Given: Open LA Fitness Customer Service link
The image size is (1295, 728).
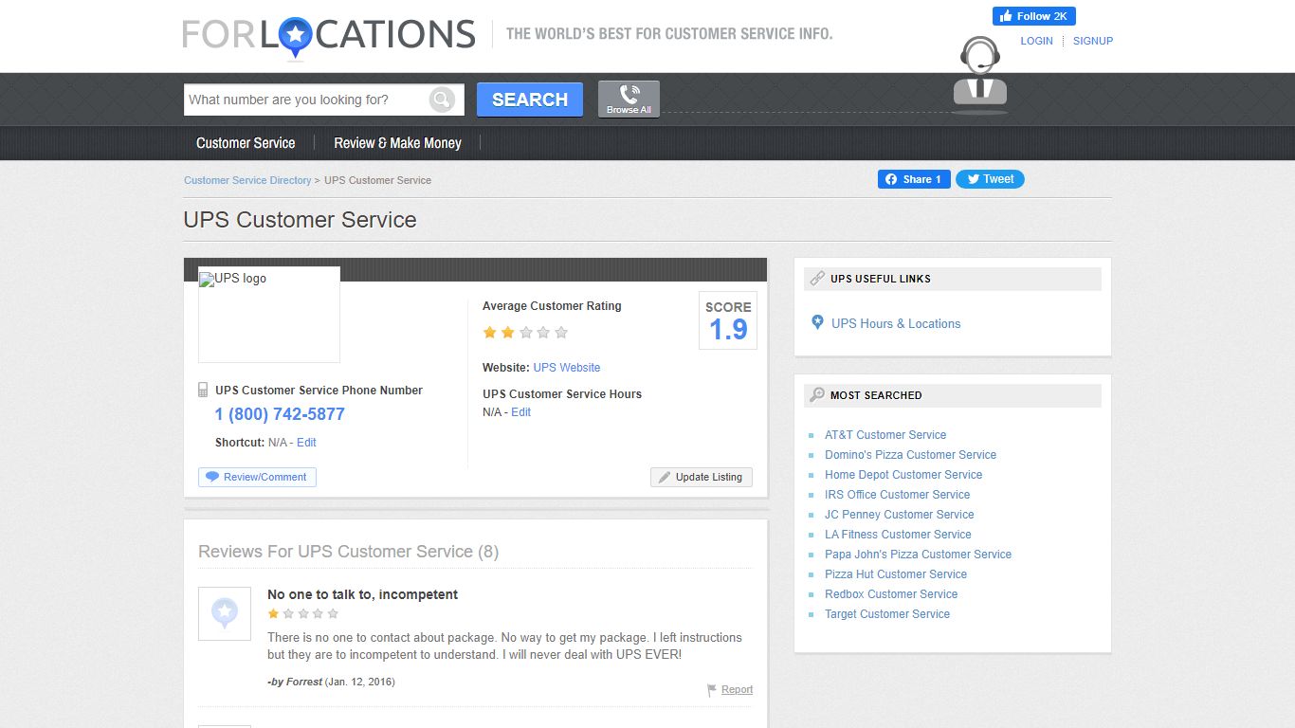Looking at the screenshot, I should (x=898, y=535).
